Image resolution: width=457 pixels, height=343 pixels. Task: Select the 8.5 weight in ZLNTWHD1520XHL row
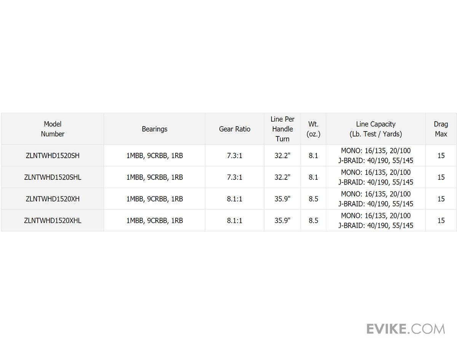313,220
